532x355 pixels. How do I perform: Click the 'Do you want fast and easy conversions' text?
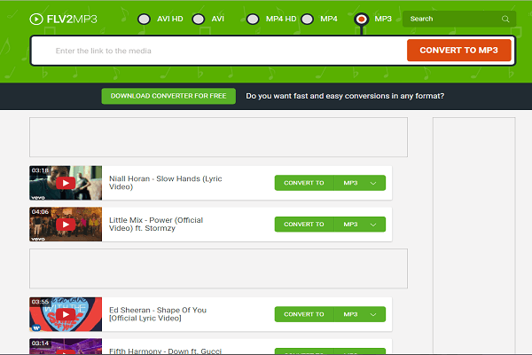tap(345, 96)
